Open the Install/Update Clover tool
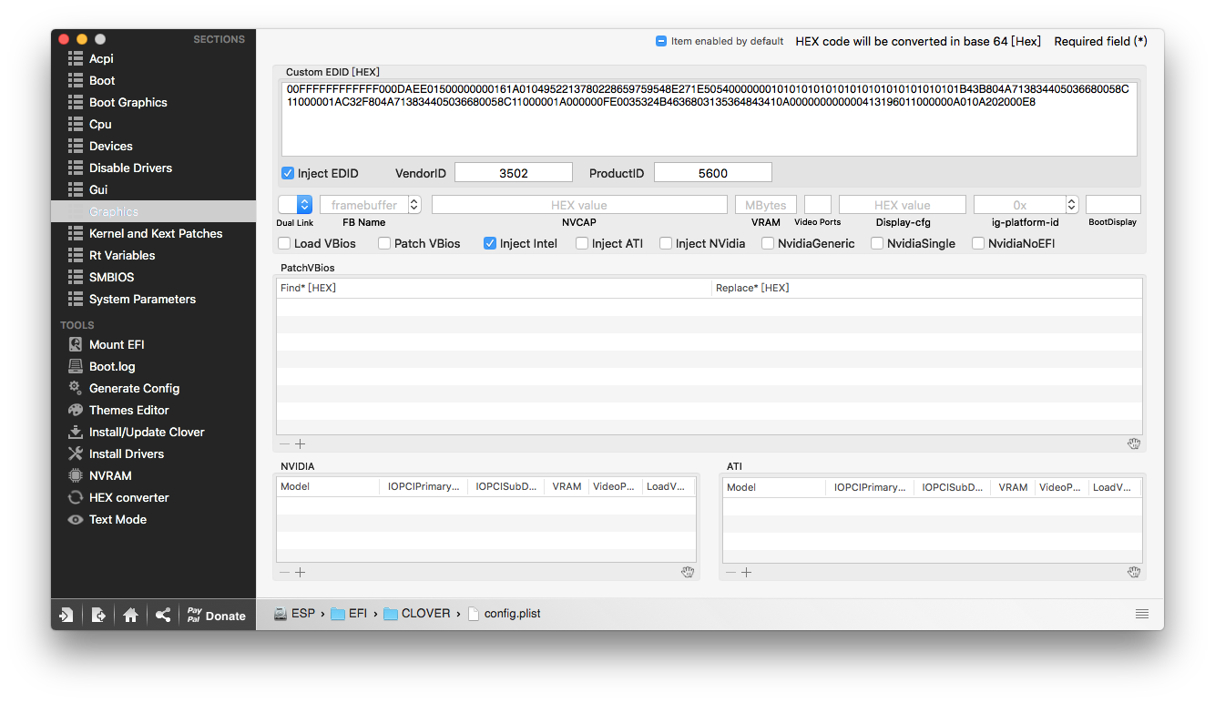Viewport: 1215px width, 703px height. point(147,432)
